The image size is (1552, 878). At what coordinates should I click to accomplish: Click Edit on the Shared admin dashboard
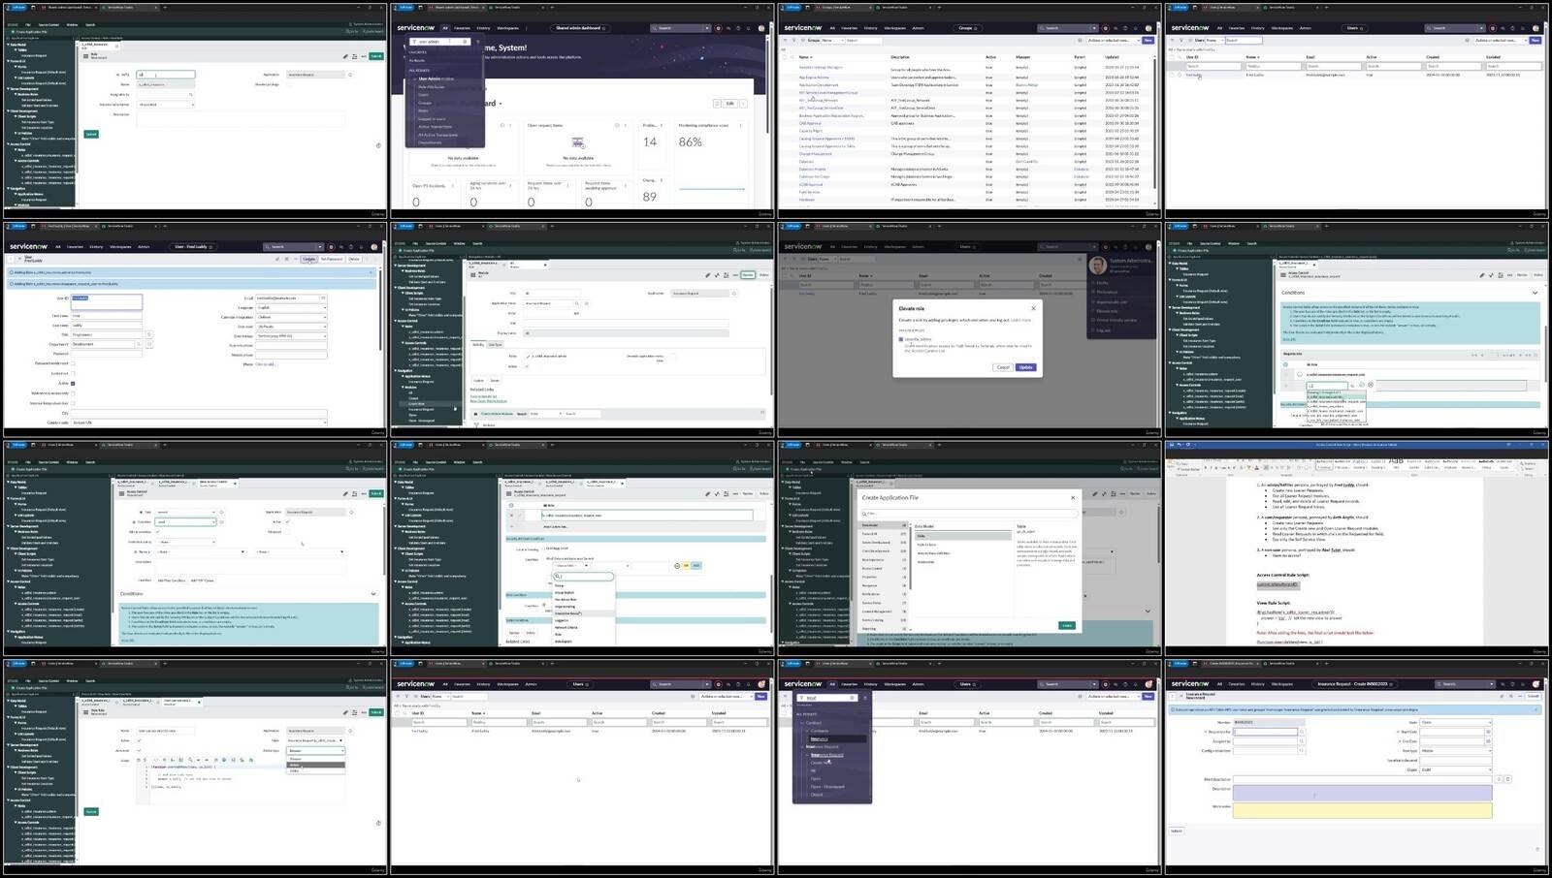pyautogui.click(x=729, y=104)
